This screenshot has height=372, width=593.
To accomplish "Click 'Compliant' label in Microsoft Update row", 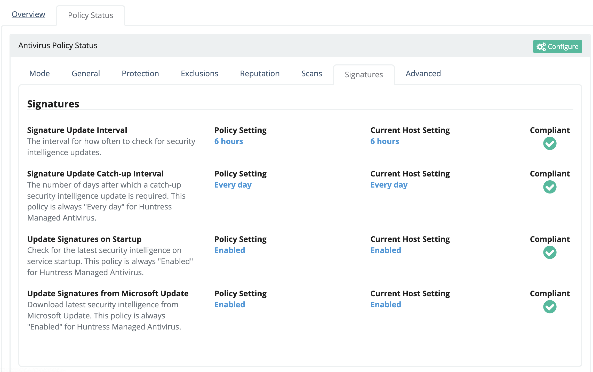I will point(550,294).
